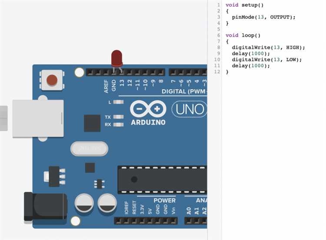Click the red LED on the board
This screenshot has width=326, height=240.
(x=117, y=58)
